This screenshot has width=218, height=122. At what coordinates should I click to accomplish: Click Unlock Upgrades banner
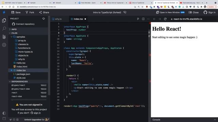pyautogui.click(x=36, y=120)
